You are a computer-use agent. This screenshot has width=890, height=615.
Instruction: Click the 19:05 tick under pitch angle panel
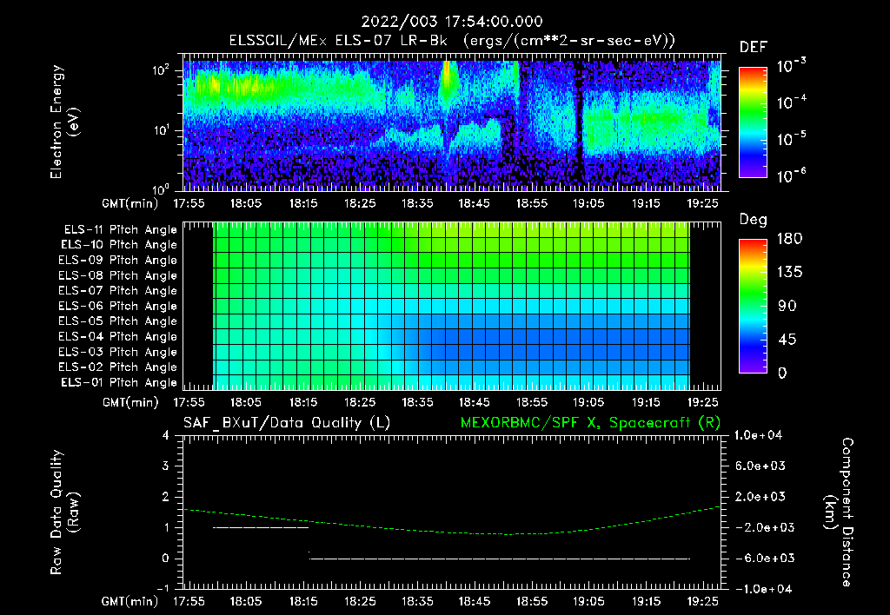pos(588,402)
